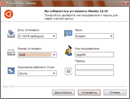Click the hard disk size icon

click(x=11, y=52)
